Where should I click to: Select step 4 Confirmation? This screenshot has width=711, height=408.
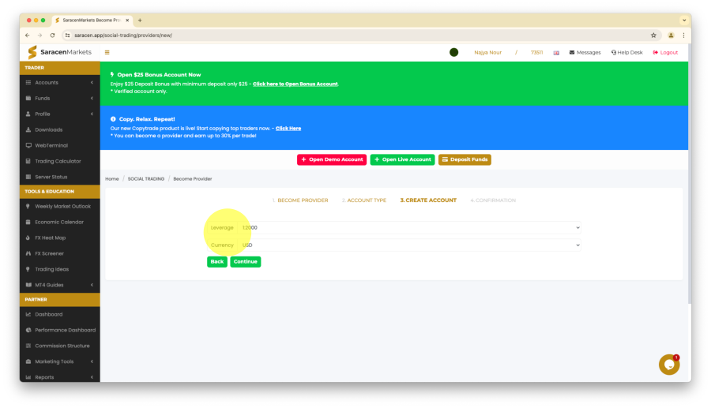493,200
